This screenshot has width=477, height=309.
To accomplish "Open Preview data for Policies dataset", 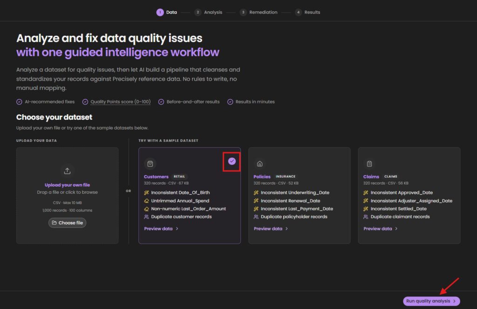I will point(271,229).
